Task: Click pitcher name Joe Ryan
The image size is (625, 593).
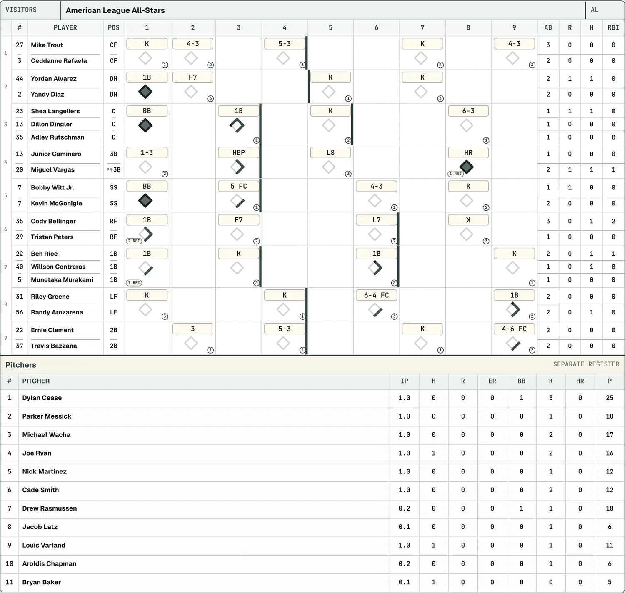Action: [37, 453]
